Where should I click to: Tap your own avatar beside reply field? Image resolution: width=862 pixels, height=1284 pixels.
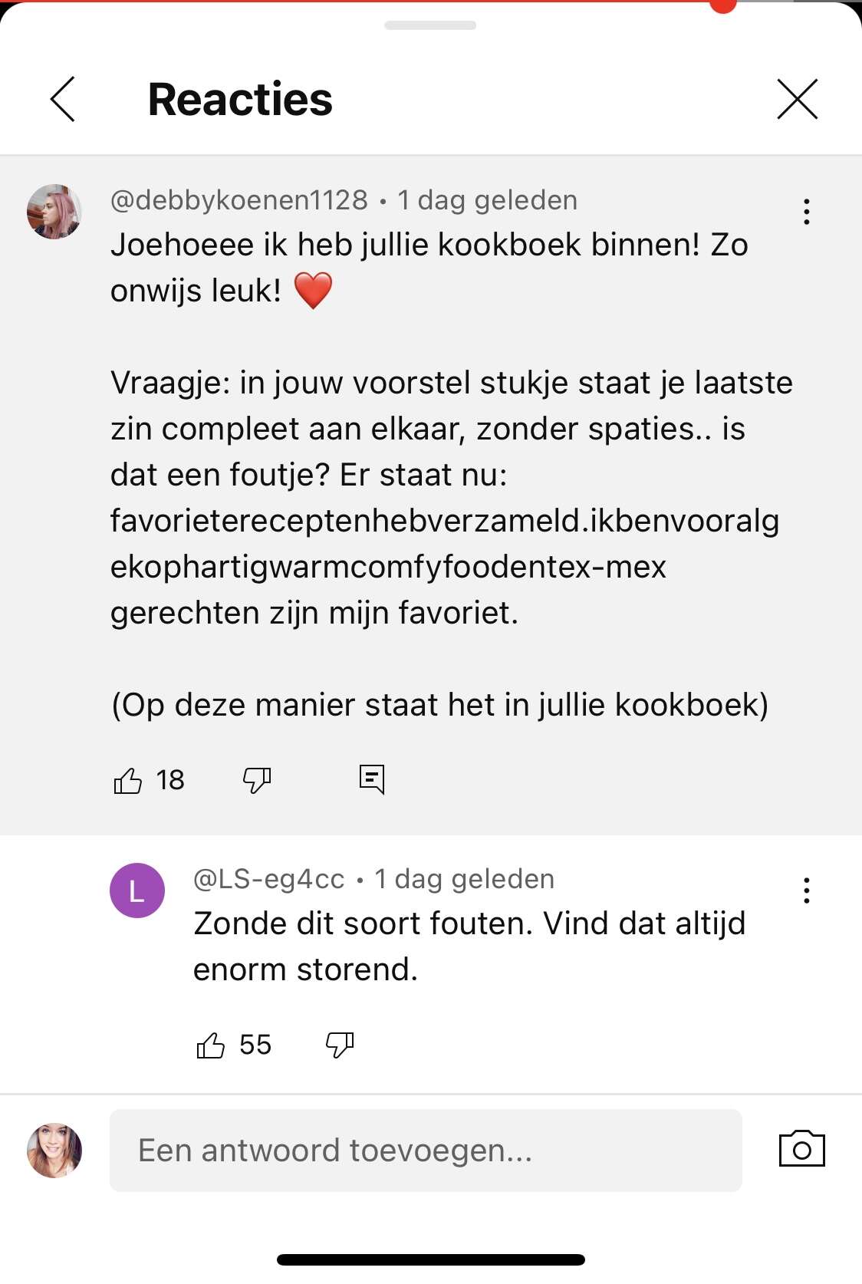tap(54, 1151)
